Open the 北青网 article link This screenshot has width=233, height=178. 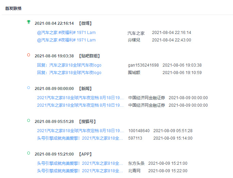pyautogui.click(x=80, y=171)
